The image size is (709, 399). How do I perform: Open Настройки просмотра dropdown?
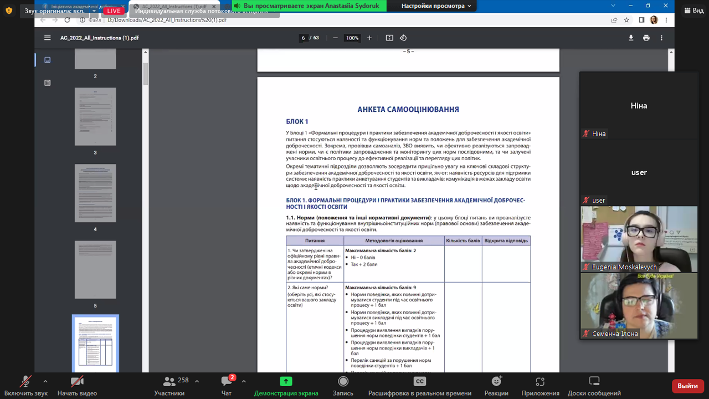436,6
